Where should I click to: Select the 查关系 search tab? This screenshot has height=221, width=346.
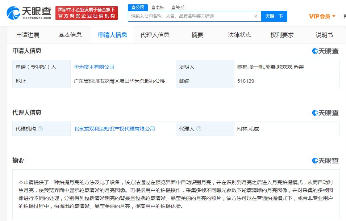coord(178,7)
